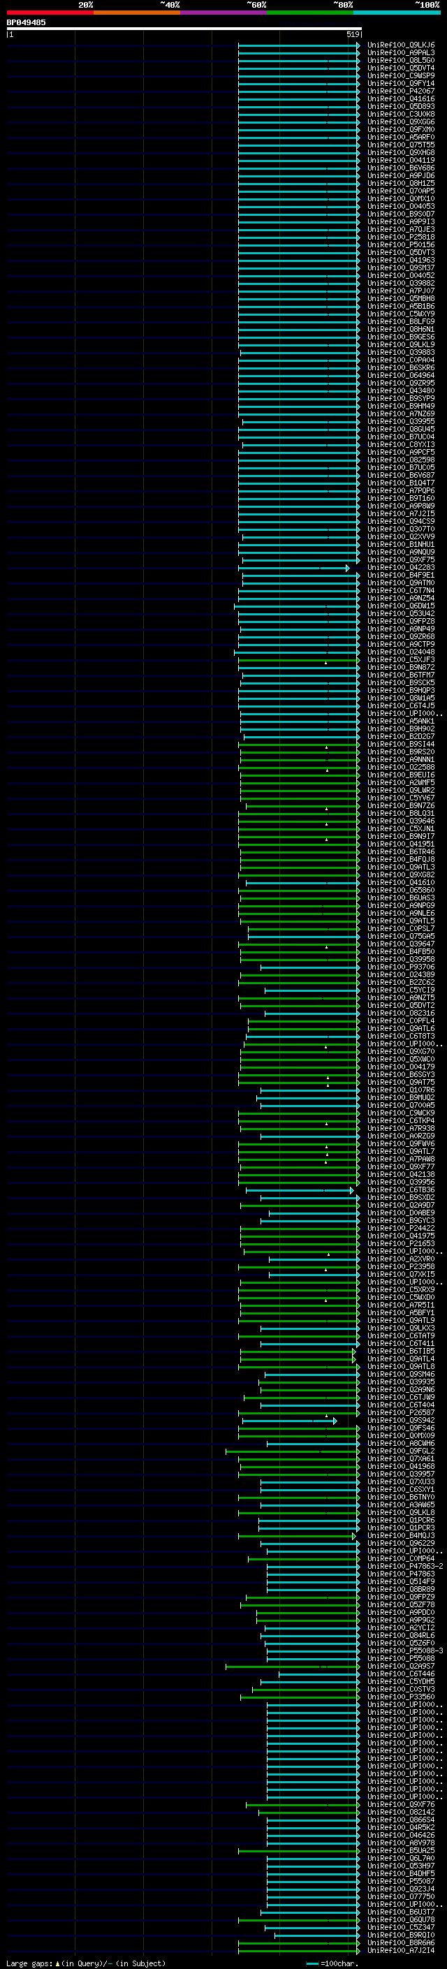The height and width of the screenshot is (1969, 447).
Task: Select hit UniRef100_Q70AP5
Action: (x=401, y=191)
